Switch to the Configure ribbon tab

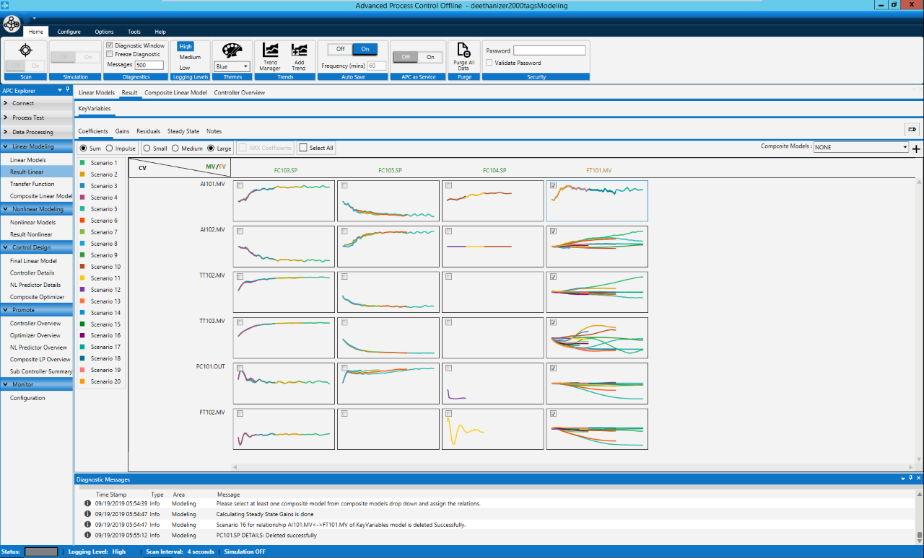point(69,32)
